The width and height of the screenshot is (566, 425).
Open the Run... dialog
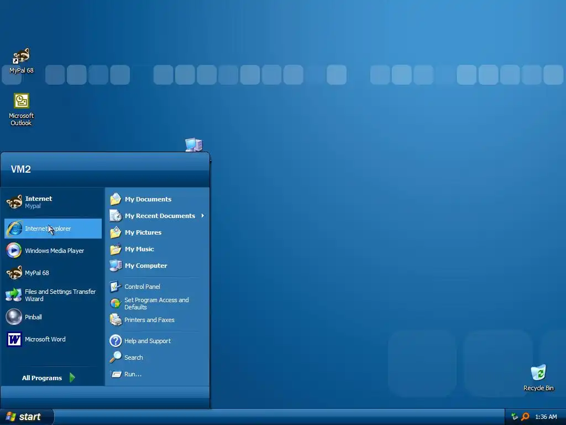(158, 374)
